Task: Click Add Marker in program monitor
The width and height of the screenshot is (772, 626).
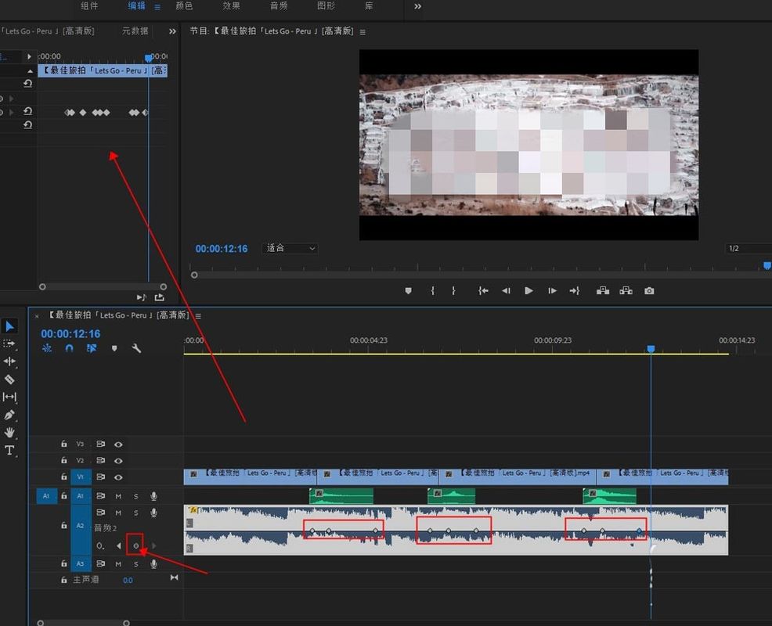Action: tap(408, 290)
